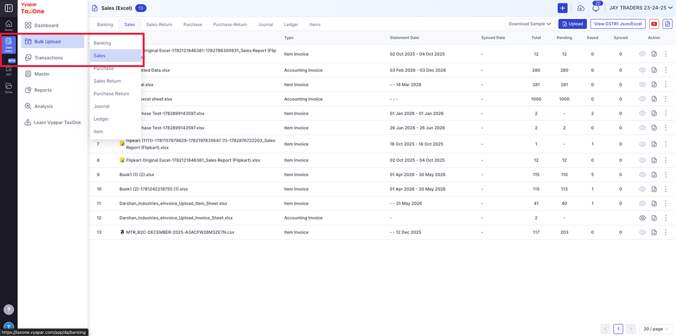
Task: Download file for Book1 (2)-1781242218755 row
Action: (654, 189)
